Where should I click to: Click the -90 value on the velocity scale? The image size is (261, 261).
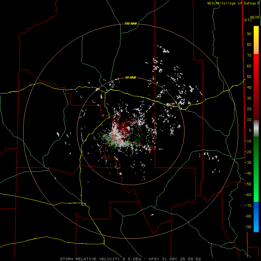tap(248, 227)
